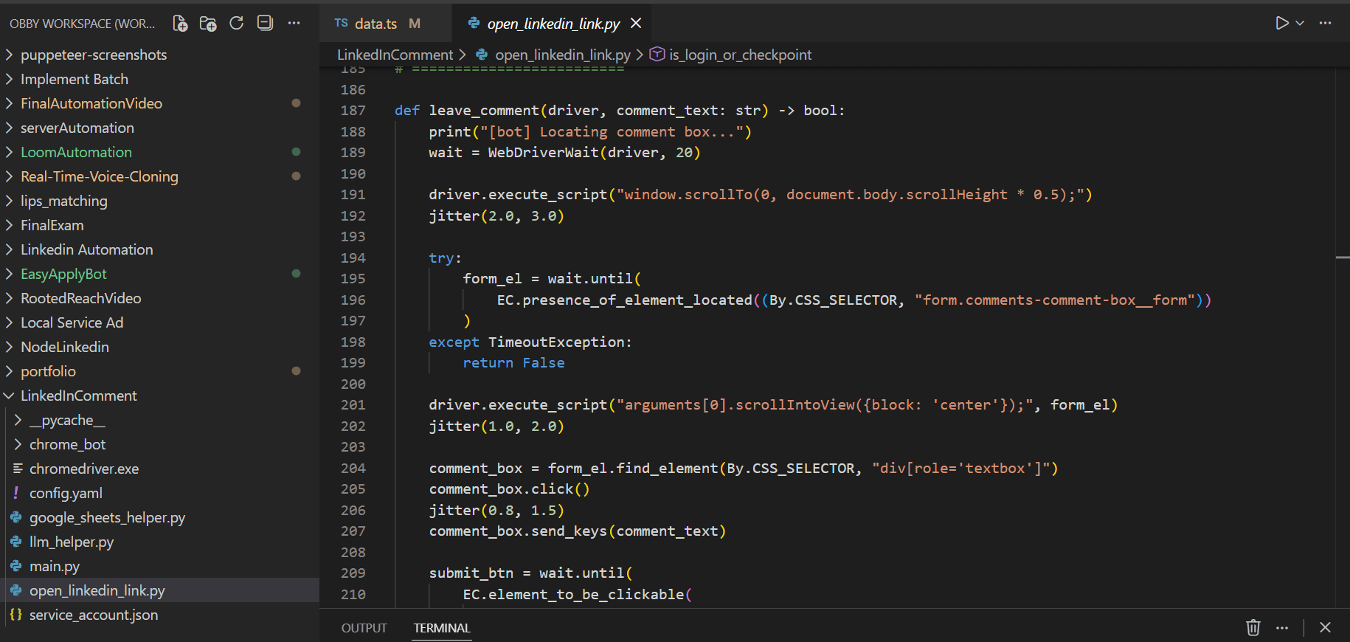The height and width of the screenshot is (642, 1350).
Task: Click 'submit_btn' variable on line 209
Action: [x=471, y=573]
